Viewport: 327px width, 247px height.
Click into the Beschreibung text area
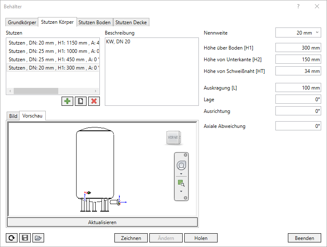coord(151,72)
